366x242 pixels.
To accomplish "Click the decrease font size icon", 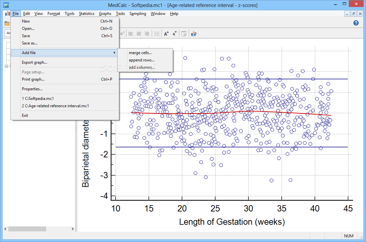I will (x=175, y=33).
